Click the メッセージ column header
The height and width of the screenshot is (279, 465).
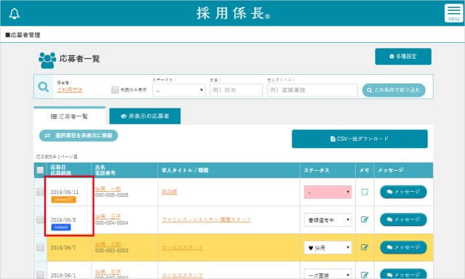(391, 170)
